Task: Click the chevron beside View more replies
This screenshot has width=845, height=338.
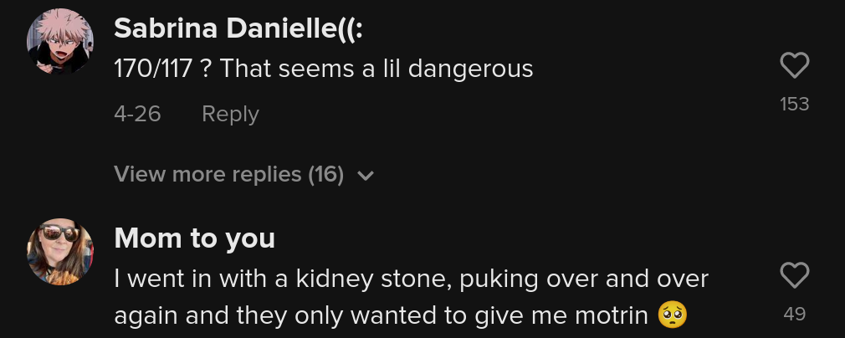Action: click(365, 176)
